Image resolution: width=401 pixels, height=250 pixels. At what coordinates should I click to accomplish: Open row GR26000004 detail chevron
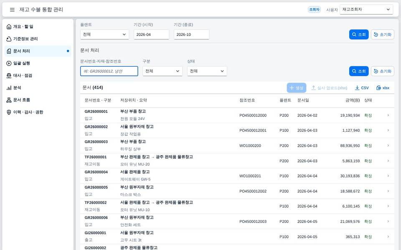pos(388,176)
